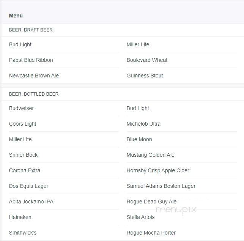The width and height of the screenshot is (244, 241).
Task: Click Coors Light menu item
Action: coord(22,124)
